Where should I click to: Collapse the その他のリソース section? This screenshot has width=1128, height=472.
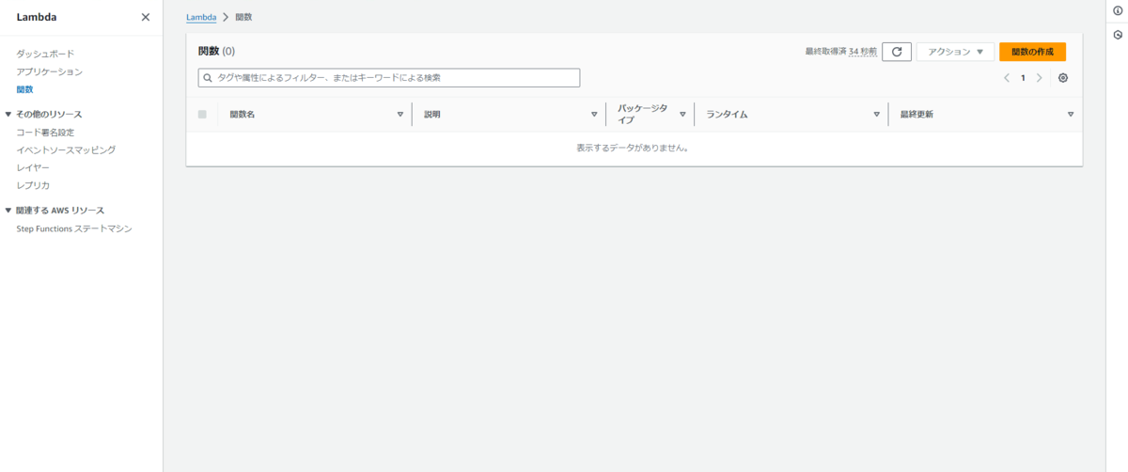pyautogui.click(x=8, y=115)
